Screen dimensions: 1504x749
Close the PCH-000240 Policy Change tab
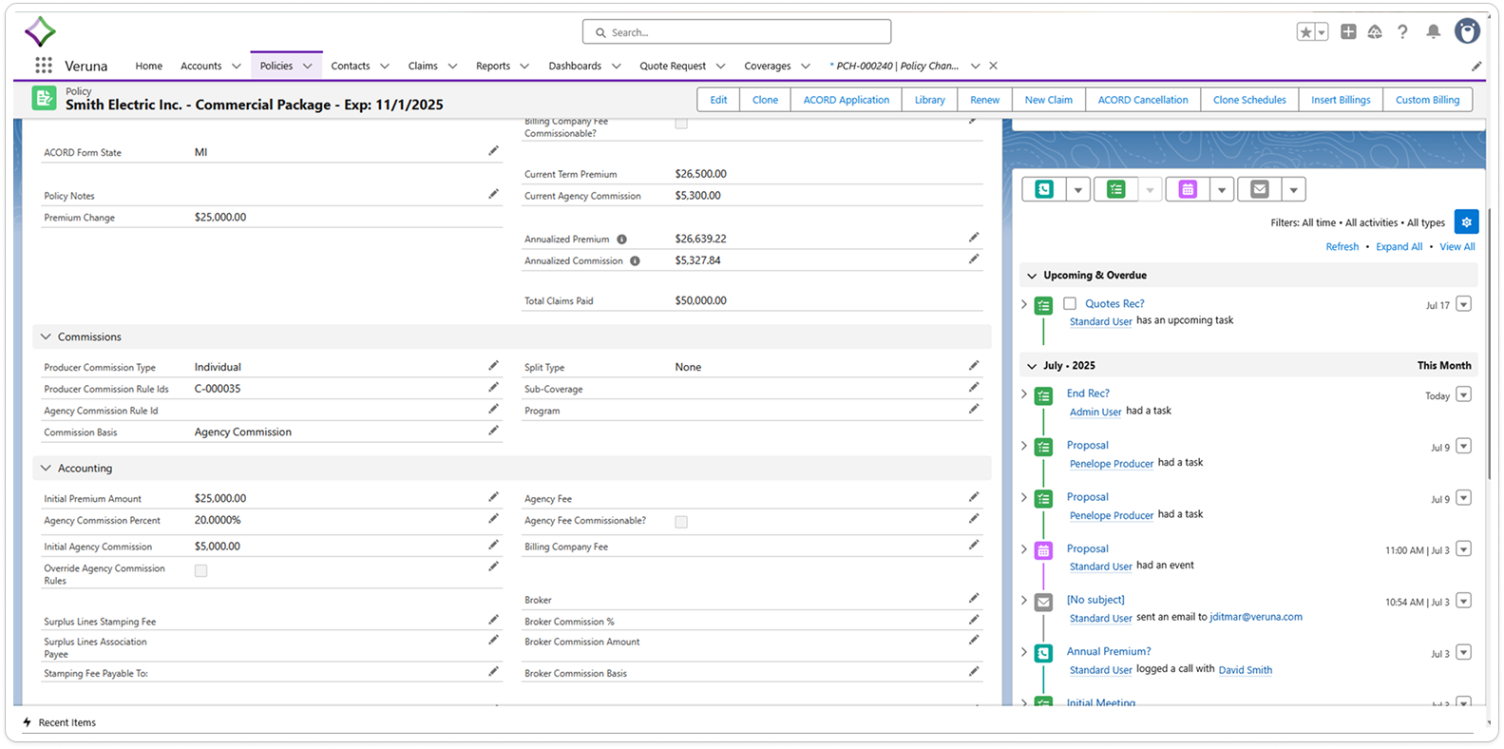click(993, 66)
